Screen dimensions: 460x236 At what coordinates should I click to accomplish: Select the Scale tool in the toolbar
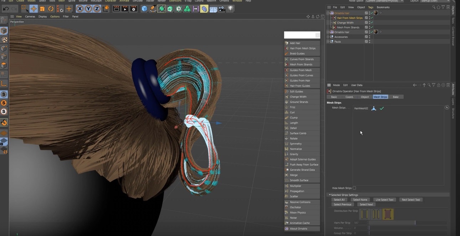click(42, 9)
